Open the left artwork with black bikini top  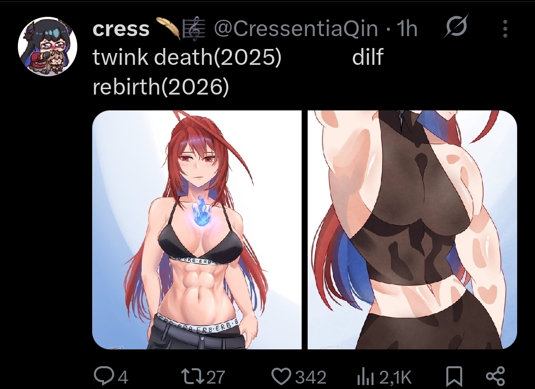click(197, 230)
